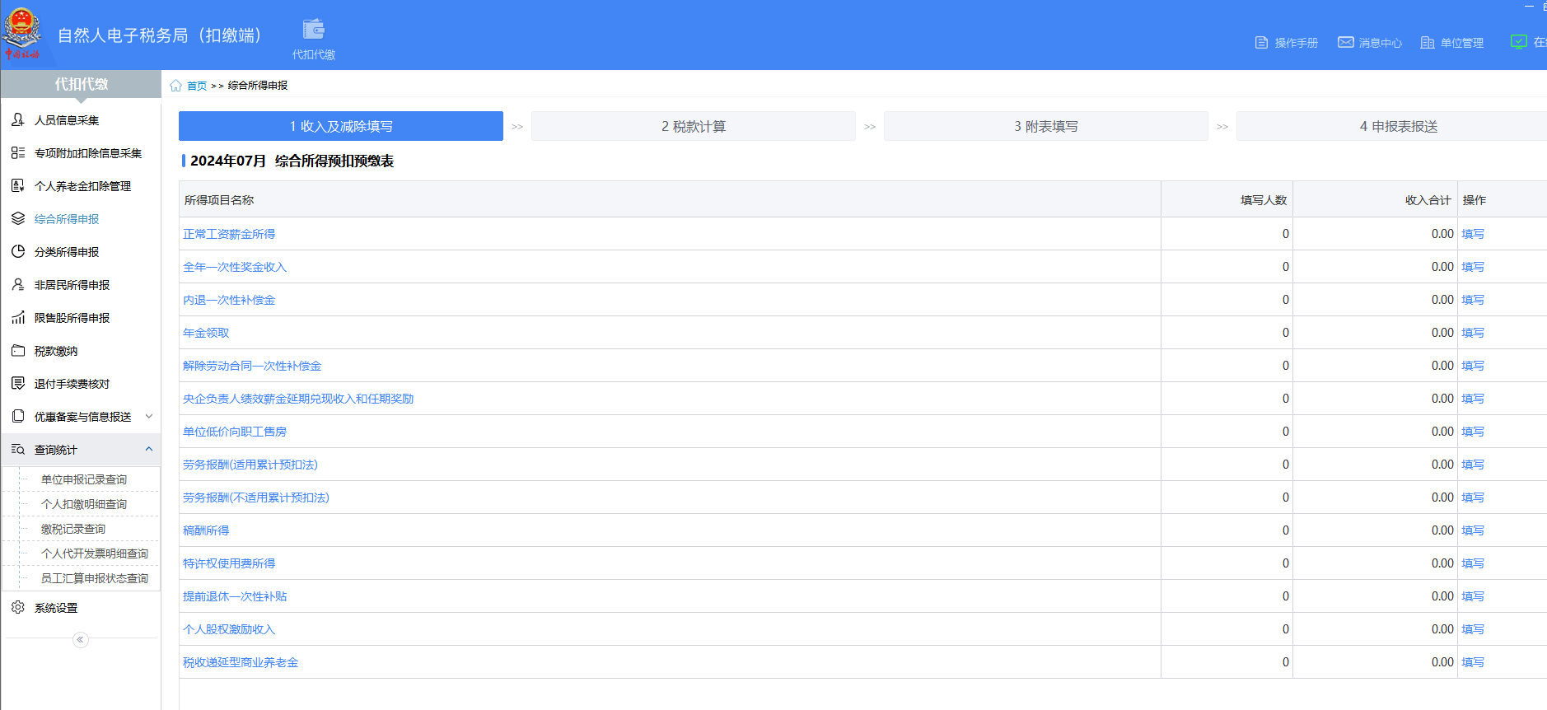
Task: Open the 操作手册 manual icon
Action: (x=1261, y=43)
